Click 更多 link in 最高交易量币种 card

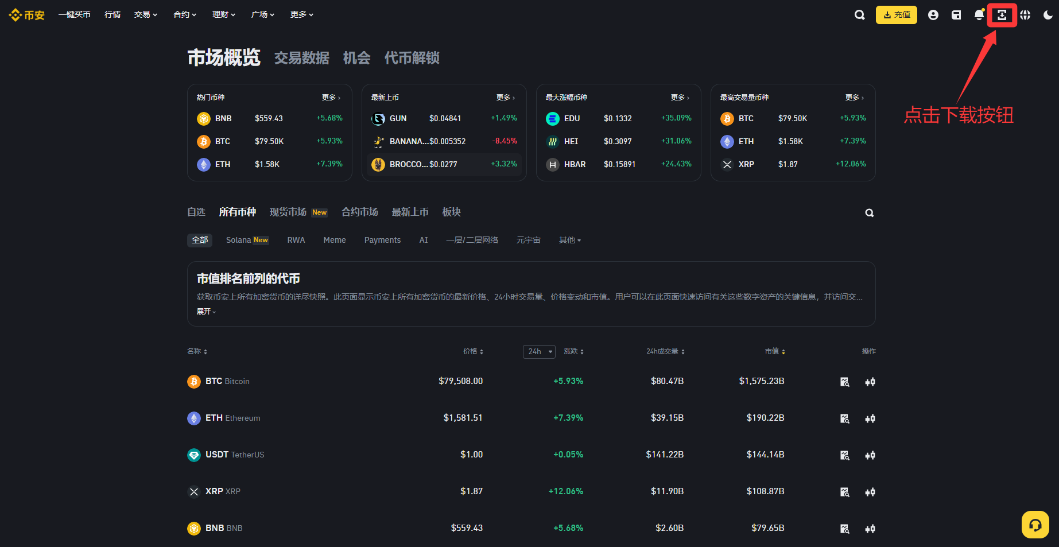coord(855,98)
